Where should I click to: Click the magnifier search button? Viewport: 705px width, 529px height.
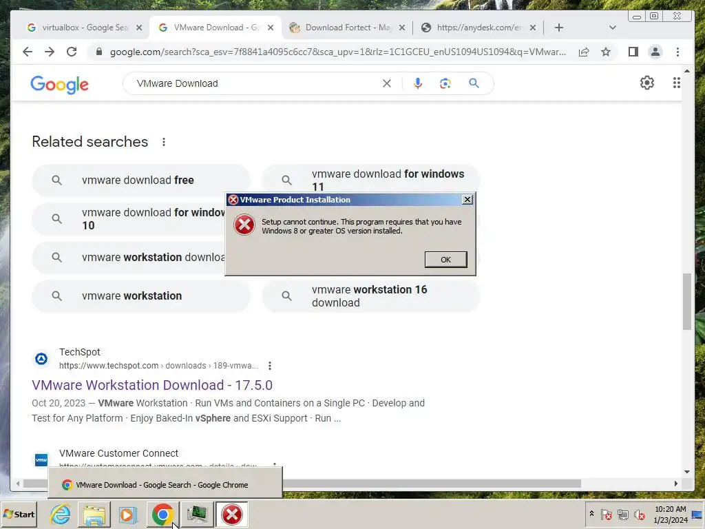pyautogui.click(x=474, y=83)
